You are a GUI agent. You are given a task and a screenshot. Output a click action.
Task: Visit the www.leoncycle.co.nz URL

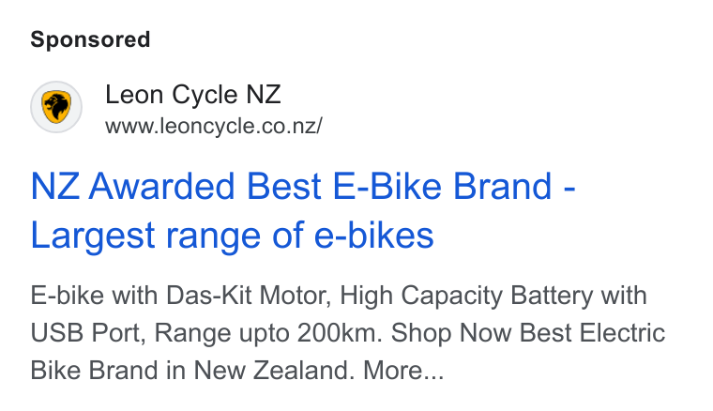click(x=214, y=126)
